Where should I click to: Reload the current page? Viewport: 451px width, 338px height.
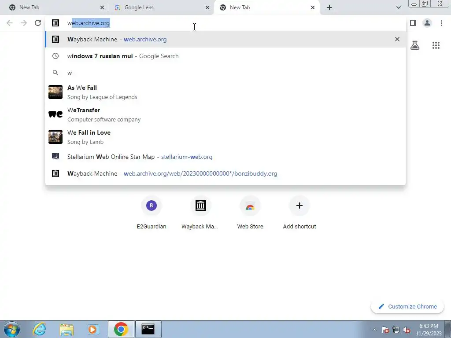pos(38,23)
